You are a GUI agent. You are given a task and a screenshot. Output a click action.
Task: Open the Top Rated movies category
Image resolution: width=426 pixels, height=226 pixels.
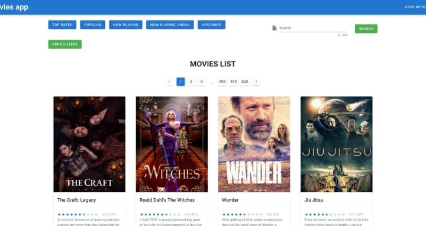(x=62, y=25)
